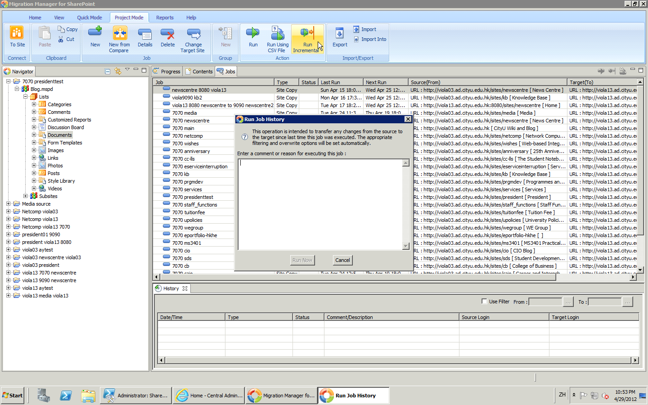
Task: Click the Import icon
Action: pos(356,29)
